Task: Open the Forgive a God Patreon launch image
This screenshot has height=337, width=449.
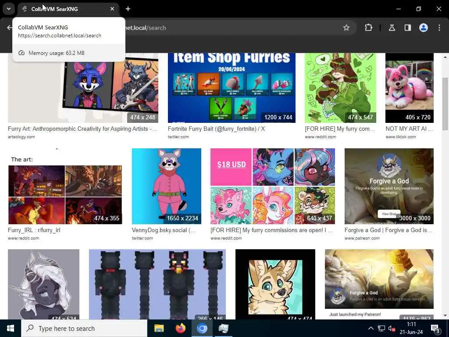Action: (379, 284)
